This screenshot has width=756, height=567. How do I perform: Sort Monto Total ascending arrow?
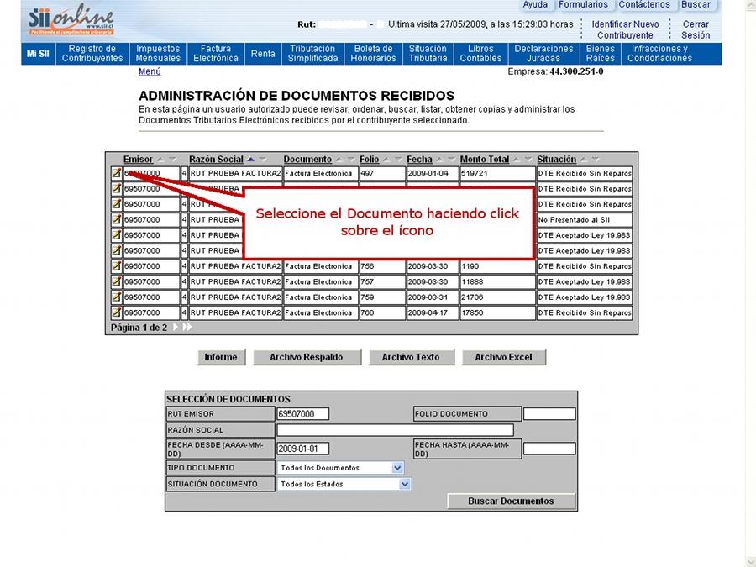(x=517, y=159)
